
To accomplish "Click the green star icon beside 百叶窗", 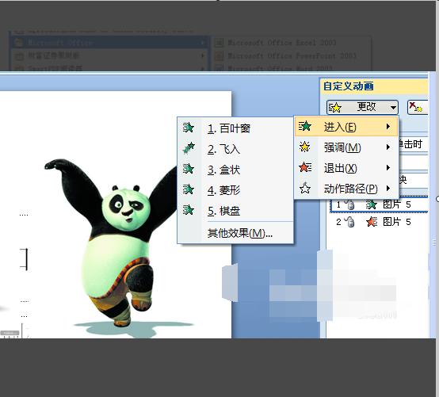I will coord(189,128).
